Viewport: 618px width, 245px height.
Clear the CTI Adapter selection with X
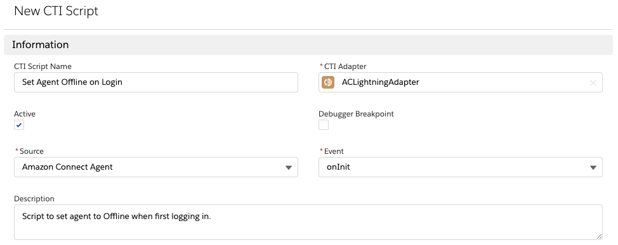point(593,82)
